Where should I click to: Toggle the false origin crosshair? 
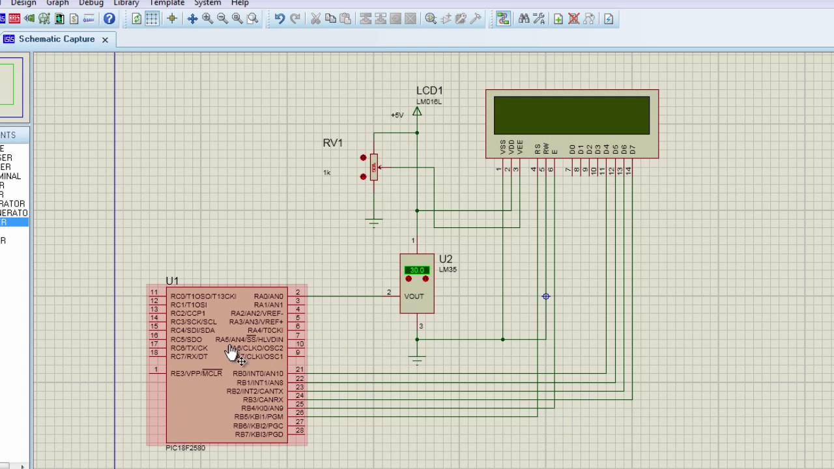point(172,19)
